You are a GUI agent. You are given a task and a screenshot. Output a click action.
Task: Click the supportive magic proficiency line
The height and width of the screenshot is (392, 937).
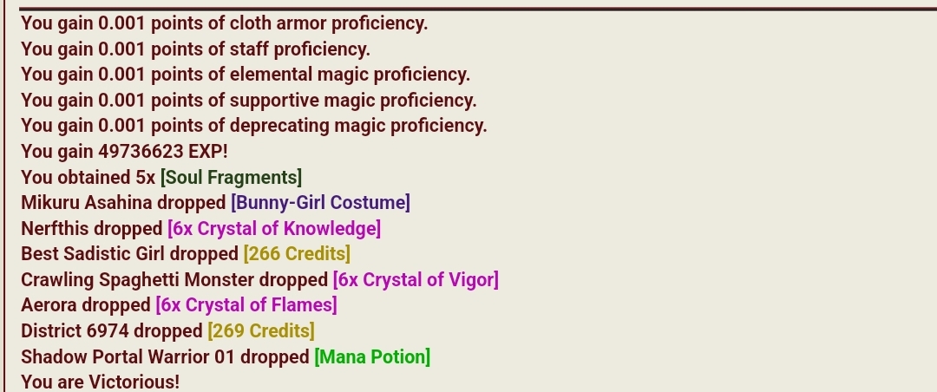click(249, 101)
